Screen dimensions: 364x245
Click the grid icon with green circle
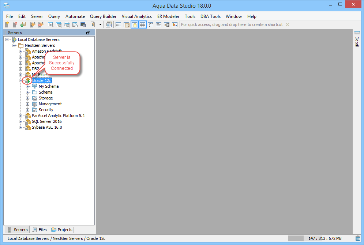click(23, 24)
